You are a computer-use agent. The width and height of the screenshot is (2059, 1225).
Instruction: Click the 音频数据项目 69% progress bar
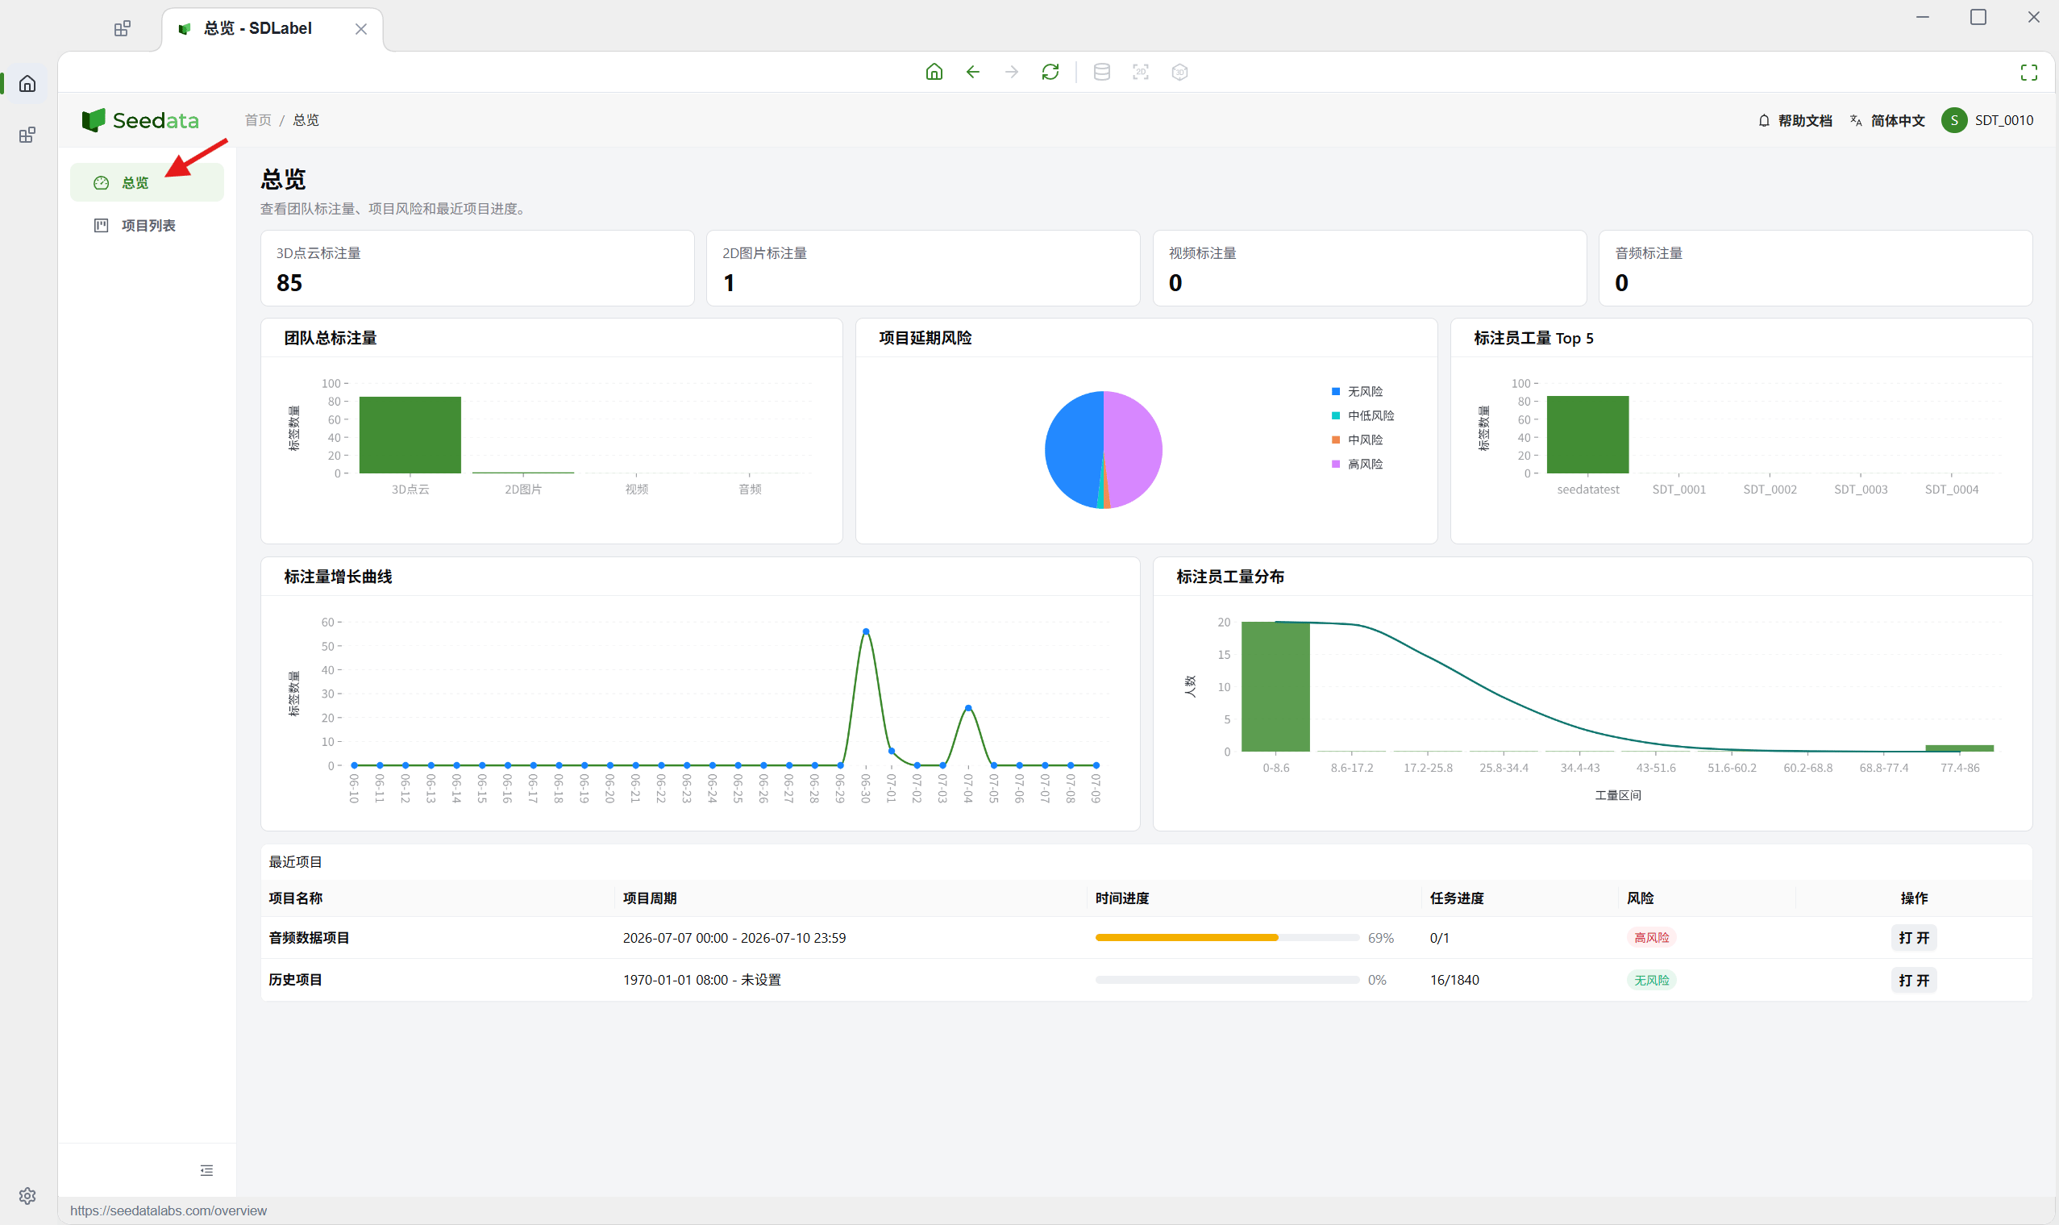(x=1226, y=938)
